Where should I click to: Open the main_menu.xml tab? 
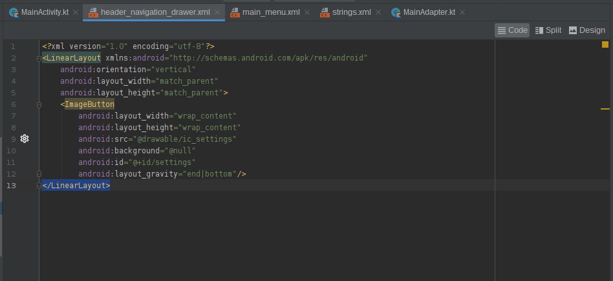click(271, 12)
